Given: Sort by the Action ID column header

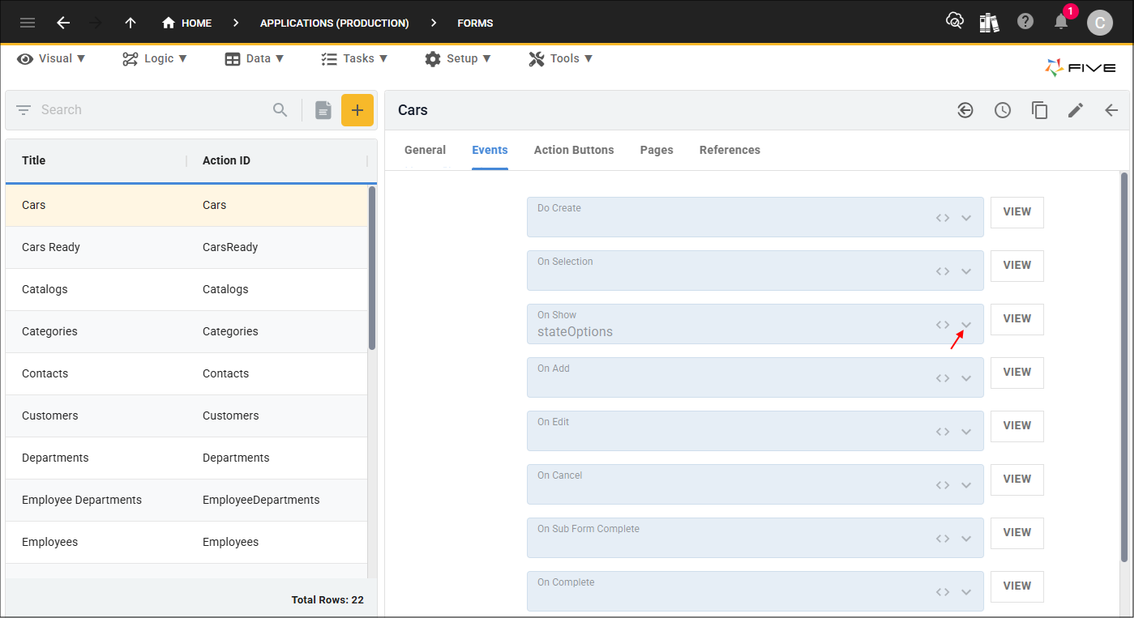Looking at the screenshot, I should [226, 160].
